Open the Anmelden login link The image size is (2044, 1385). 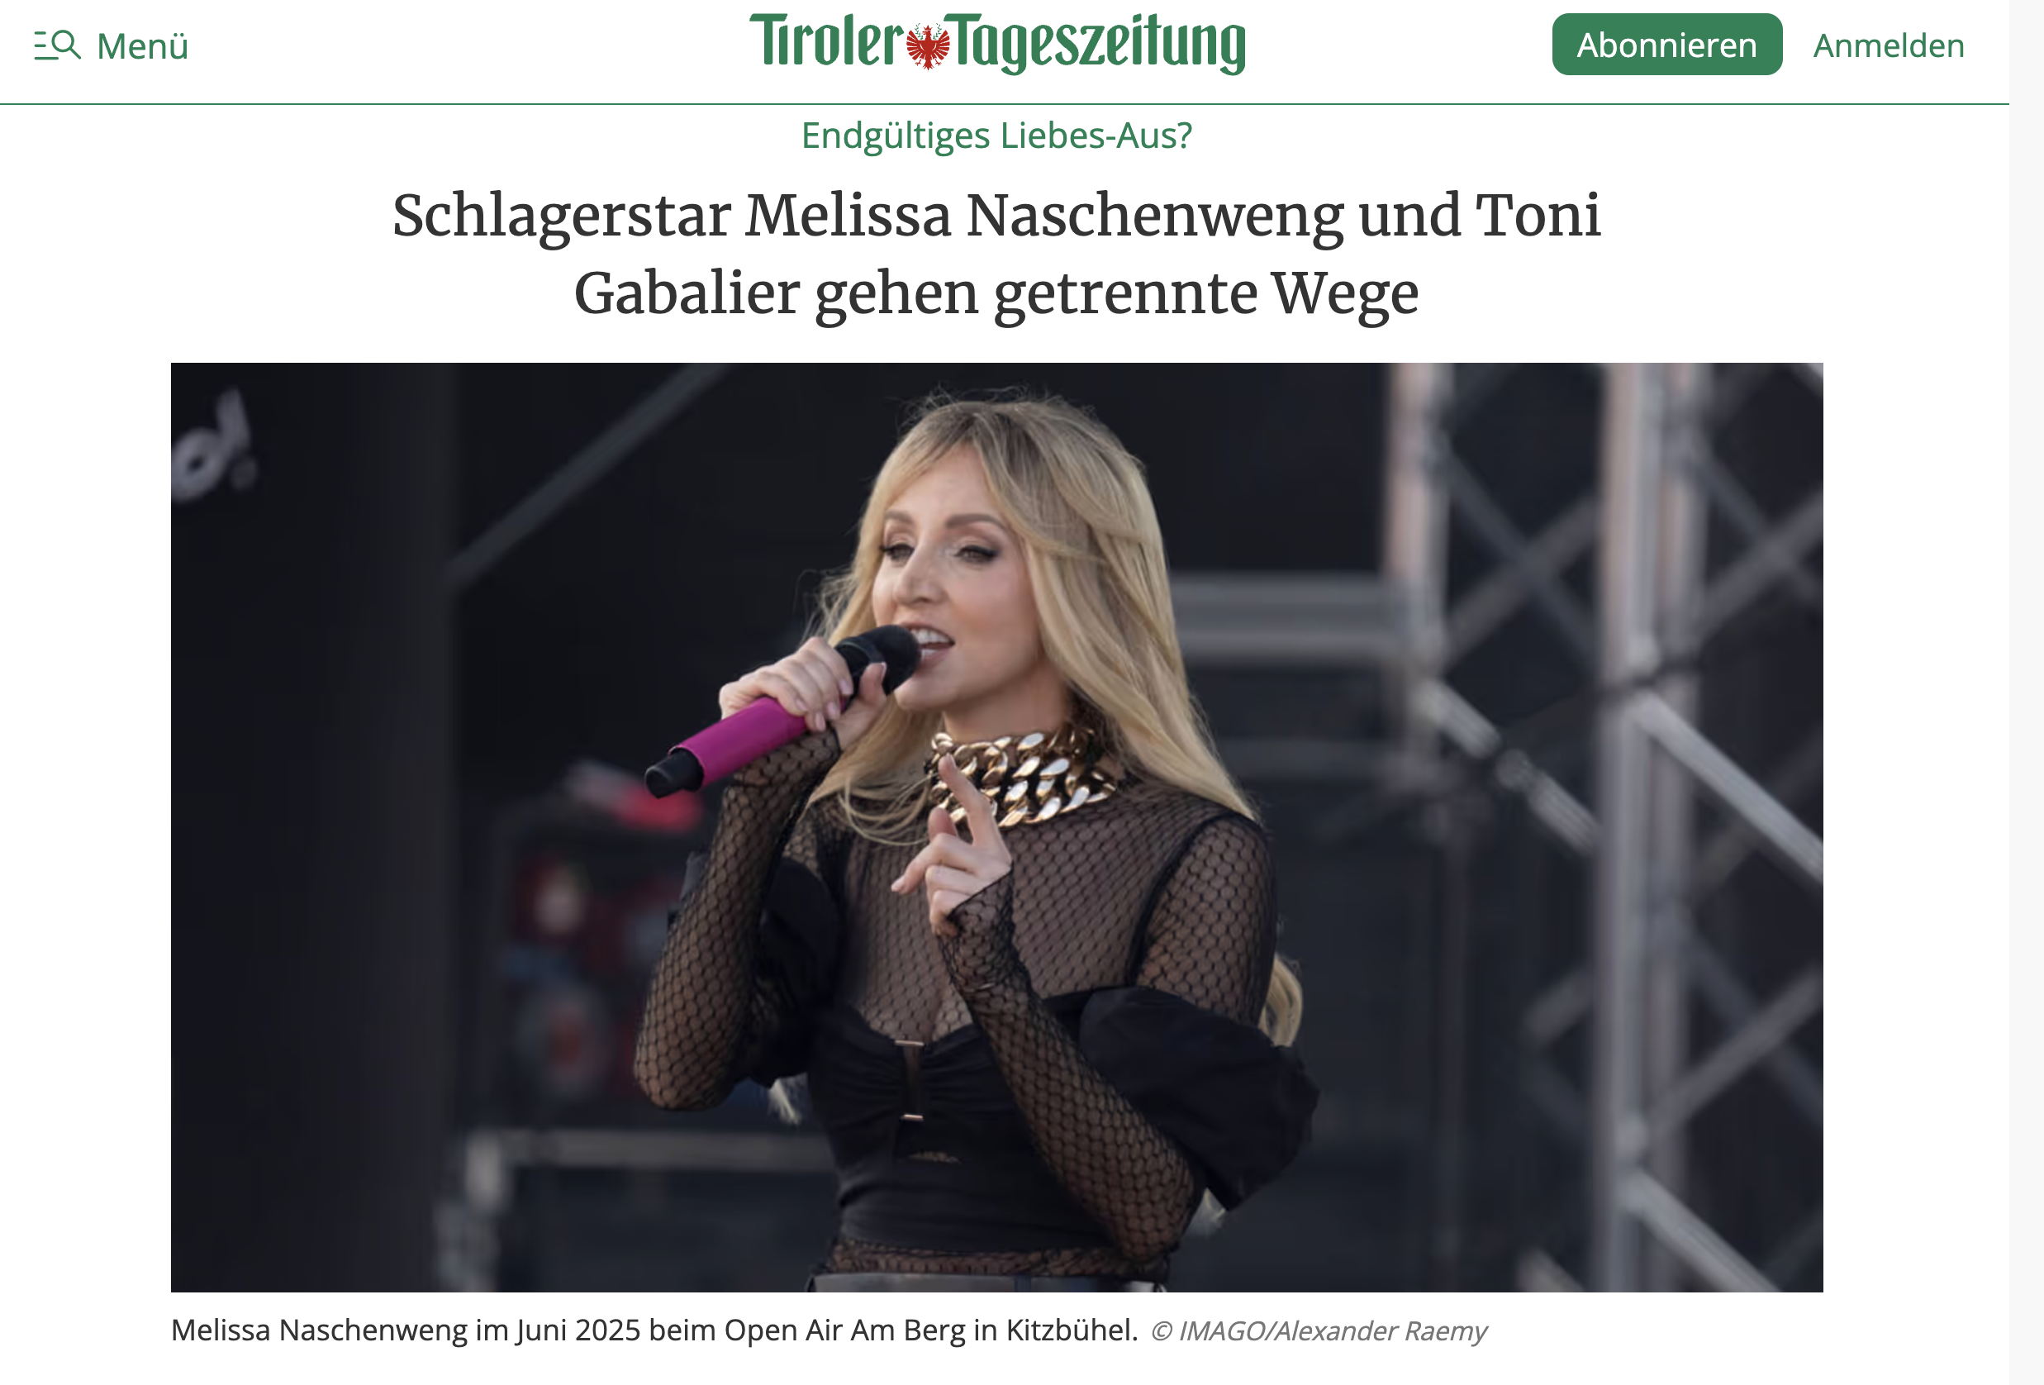tap(1889, 45)
